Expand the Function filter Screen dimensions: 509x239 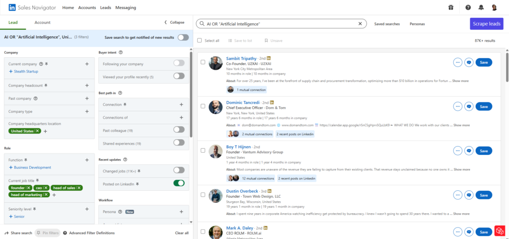coord(86,160)
